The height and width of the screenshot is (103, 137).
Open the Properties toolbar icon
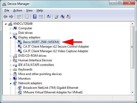pos(27,17)
